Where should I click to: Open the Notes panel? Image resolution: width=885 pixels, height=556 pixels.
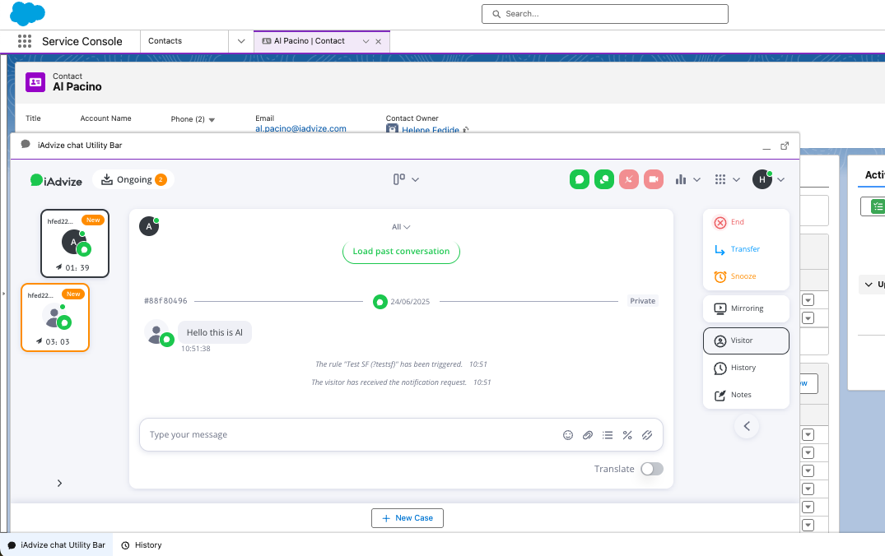[x=746, y=395]
